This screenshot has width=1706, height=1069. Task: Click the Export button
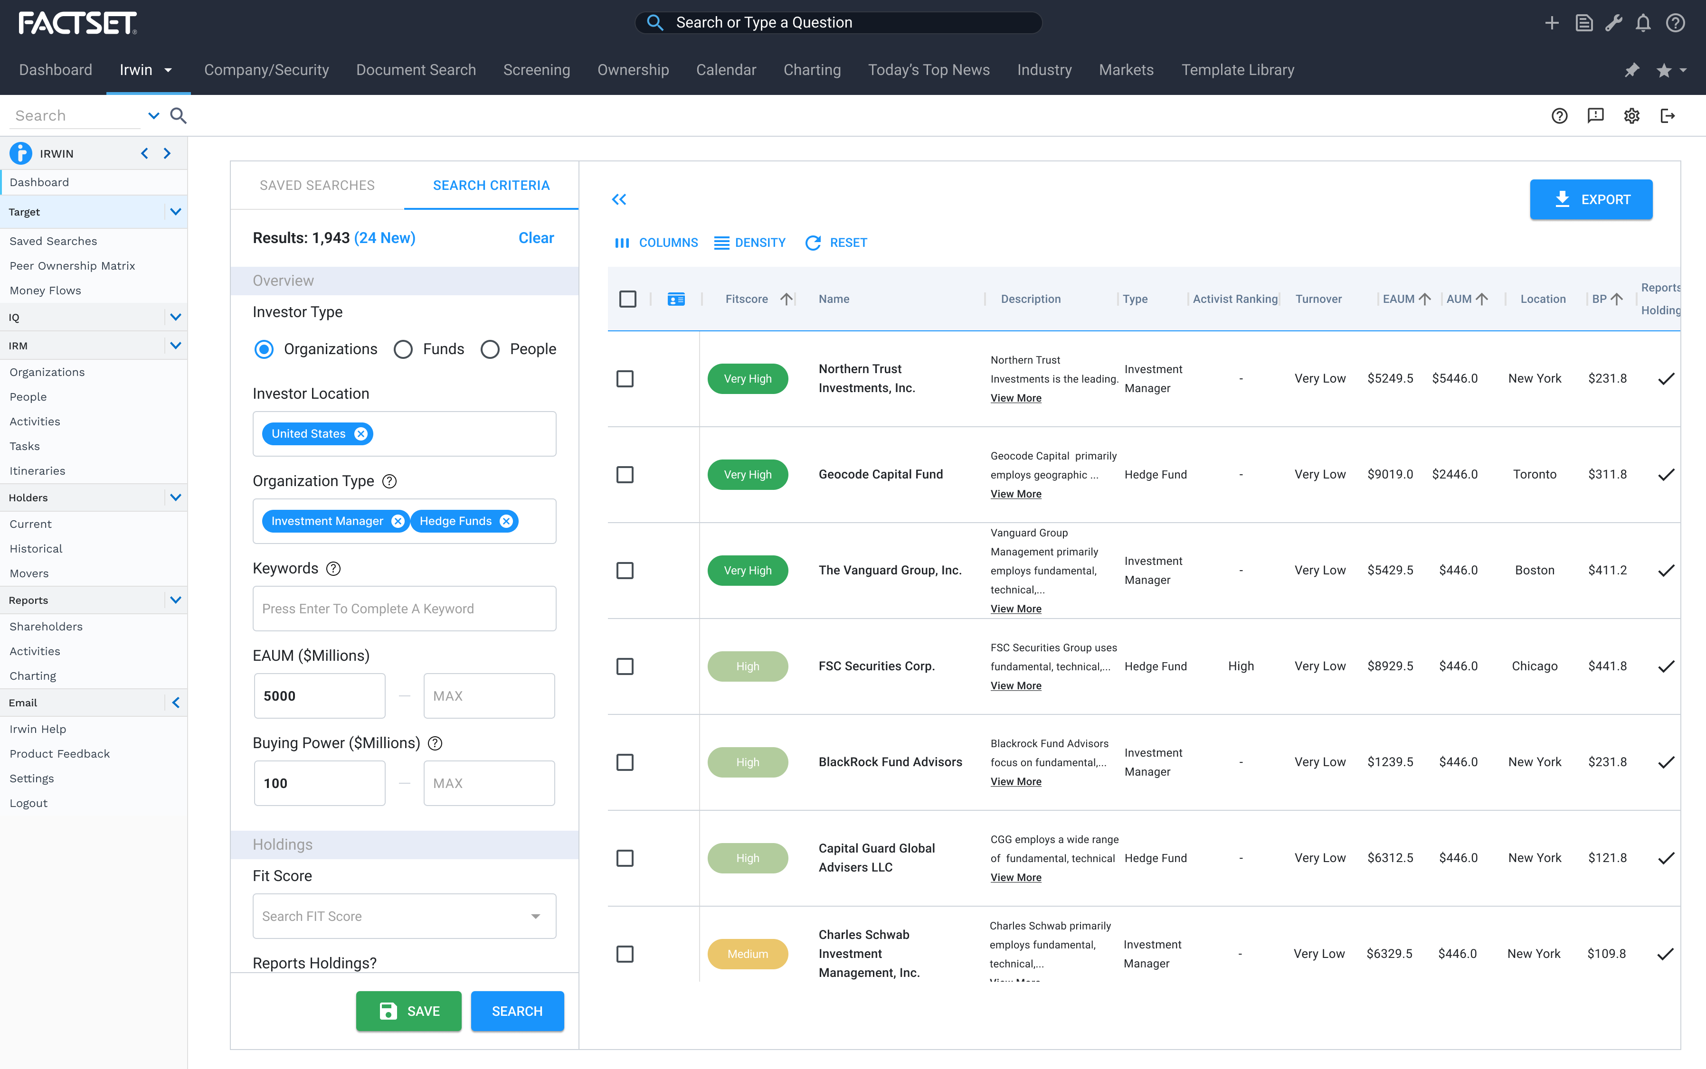pos(1591,199)
